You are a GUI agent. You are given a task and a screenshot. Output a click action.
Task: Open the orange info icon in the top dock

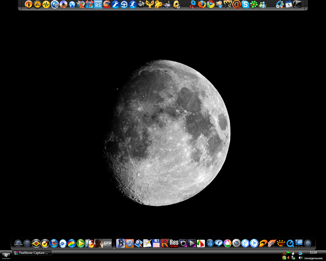tap(29, 4)
